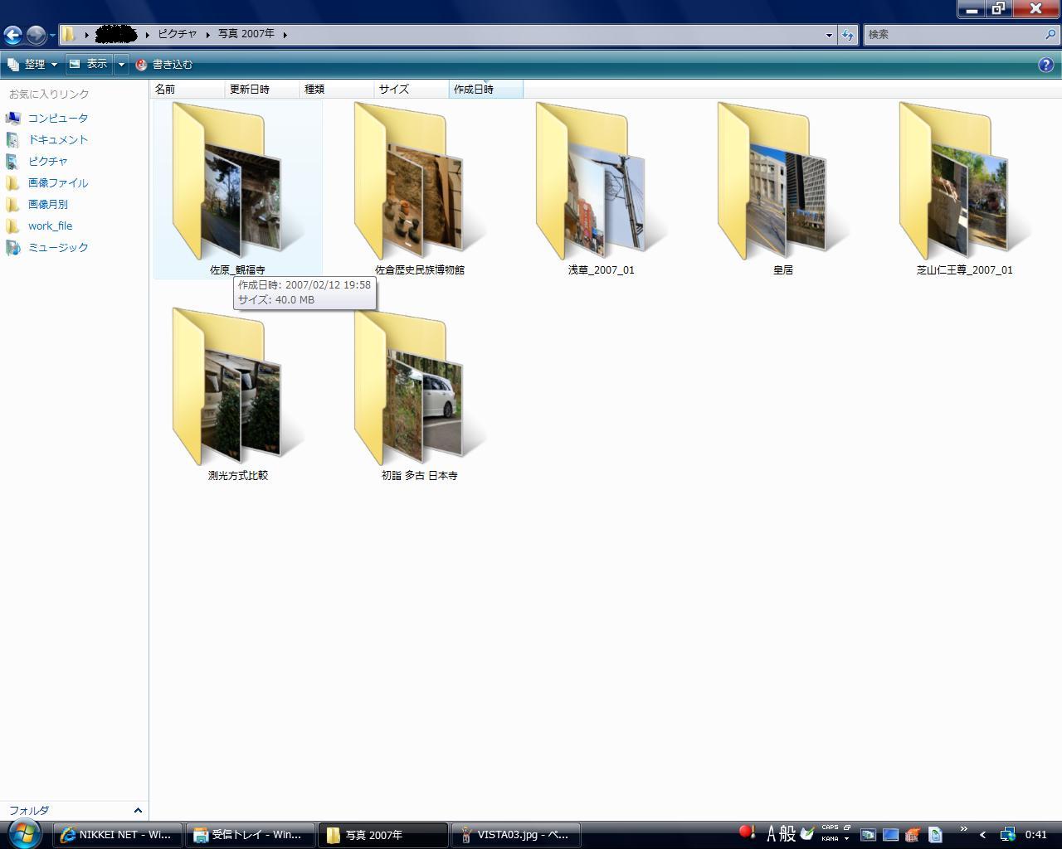The width and height of the screenshot is (1062, 849).
Task: Open the 表示 views dropdown arrow
Action: [x=121, y=64]
